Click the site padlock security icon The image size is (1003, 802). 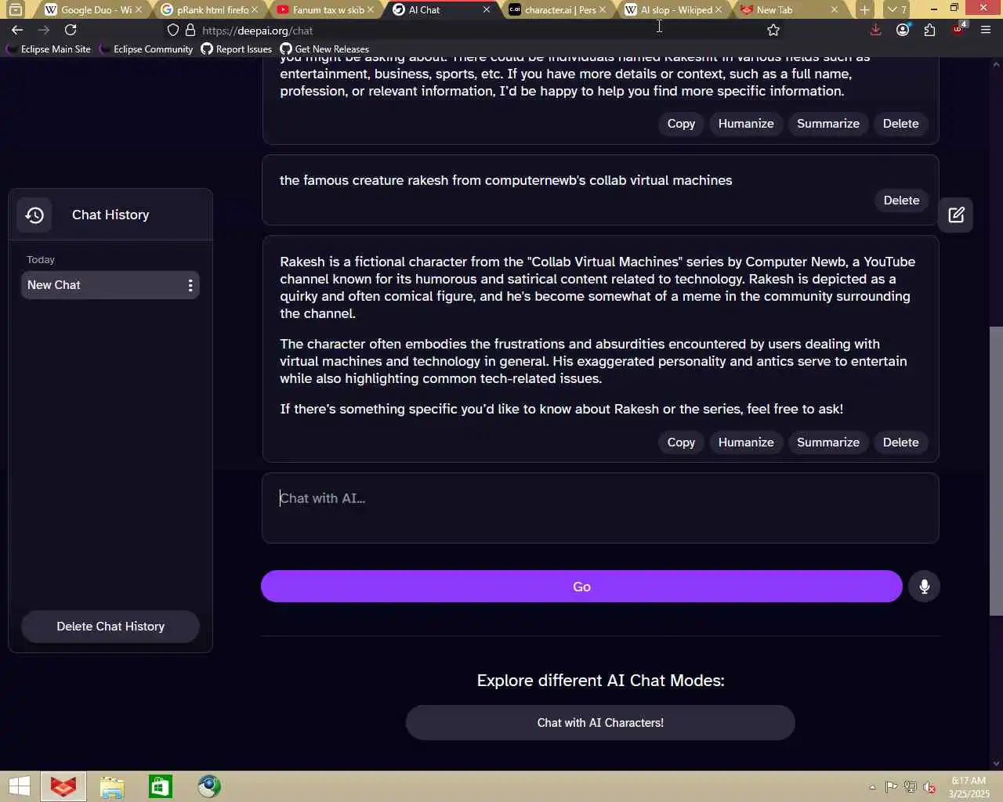[190, 30]
